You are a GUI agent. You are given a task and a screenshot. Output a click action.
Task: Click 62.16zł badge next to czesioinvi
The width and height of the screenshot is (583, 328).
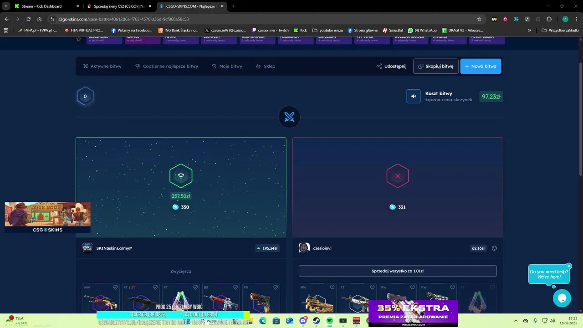point(478,248)
